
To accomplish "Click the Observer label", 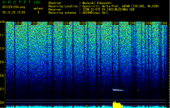I will pos(55,3).
